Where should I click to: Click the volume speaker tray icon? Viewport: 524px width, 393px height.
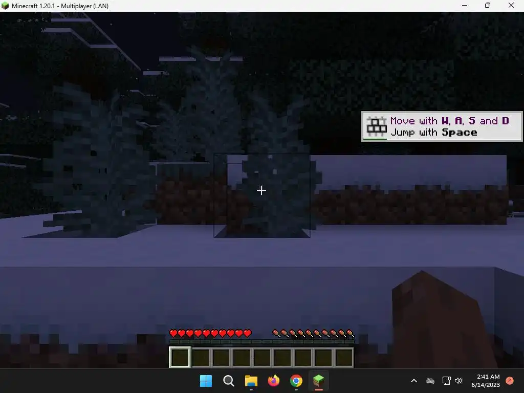tap(458, 381)
